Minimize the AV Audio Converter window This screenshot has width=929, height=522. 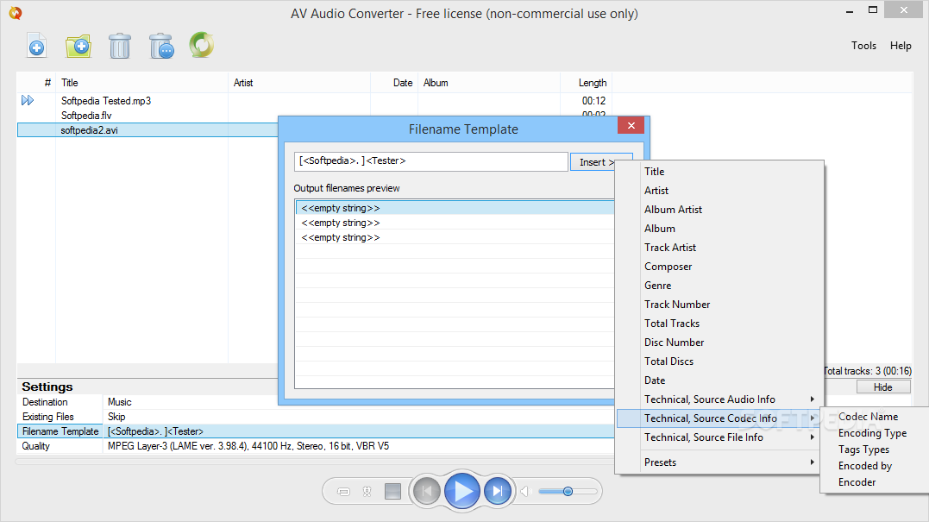(x=850, y=10)
